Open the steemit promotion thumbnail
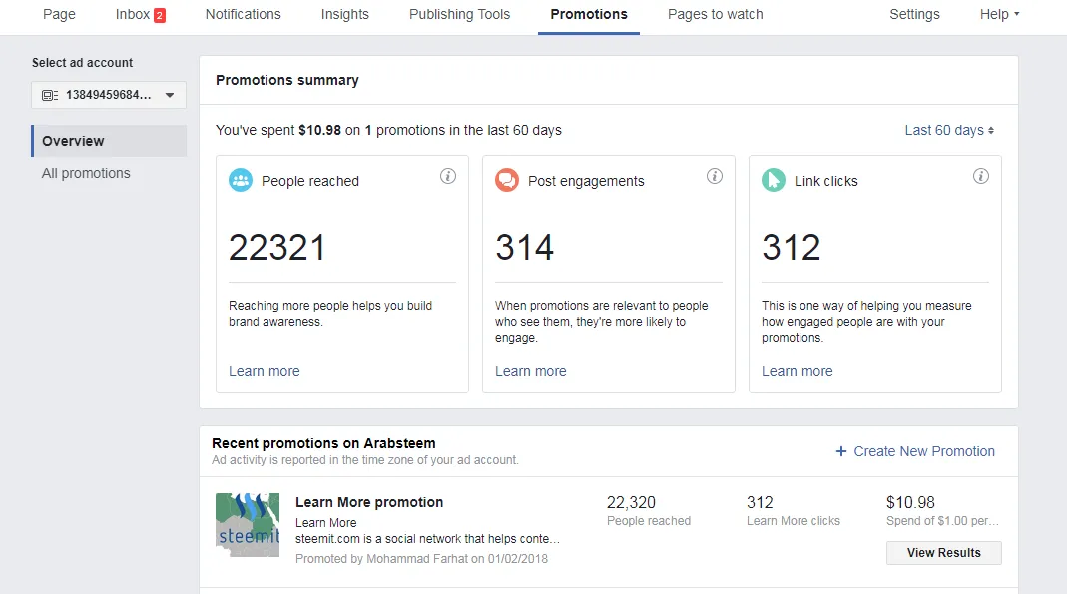 pyautogui.click(x=248, y=525)
